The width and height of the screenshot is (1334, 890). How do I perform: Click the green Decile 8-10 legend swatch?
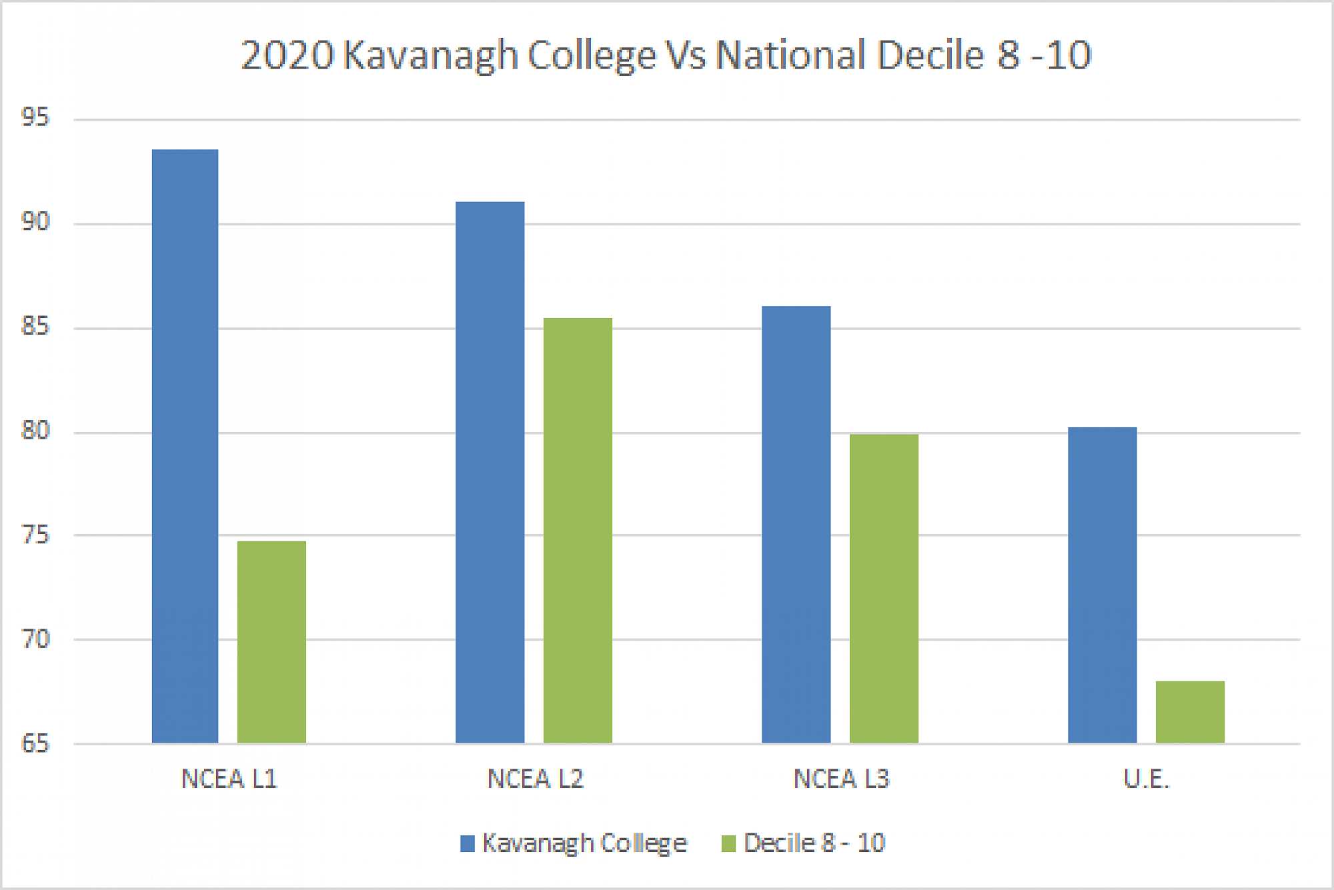728,843
